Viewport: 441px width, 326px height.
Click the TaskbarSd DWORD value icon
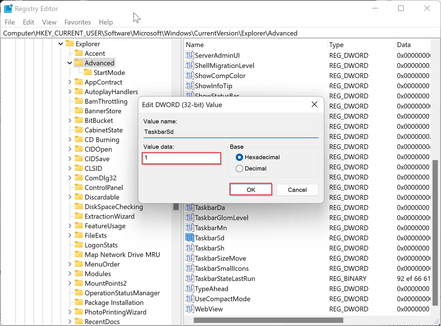(x=189, y=238)
